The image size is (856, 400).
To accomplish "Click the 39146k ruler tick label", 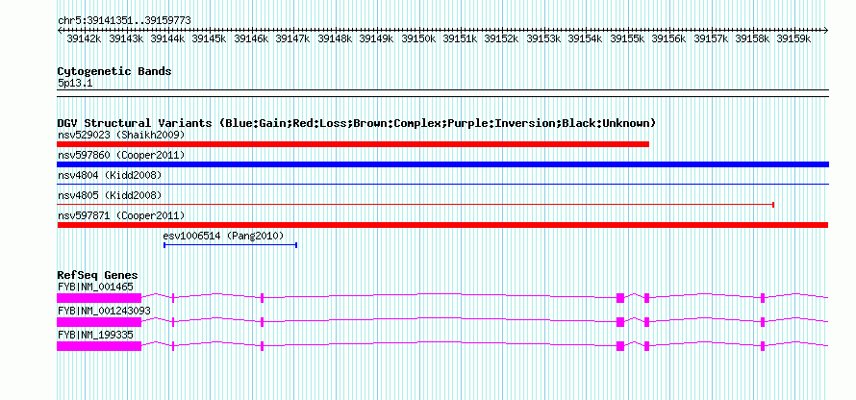I will (251, 38).
